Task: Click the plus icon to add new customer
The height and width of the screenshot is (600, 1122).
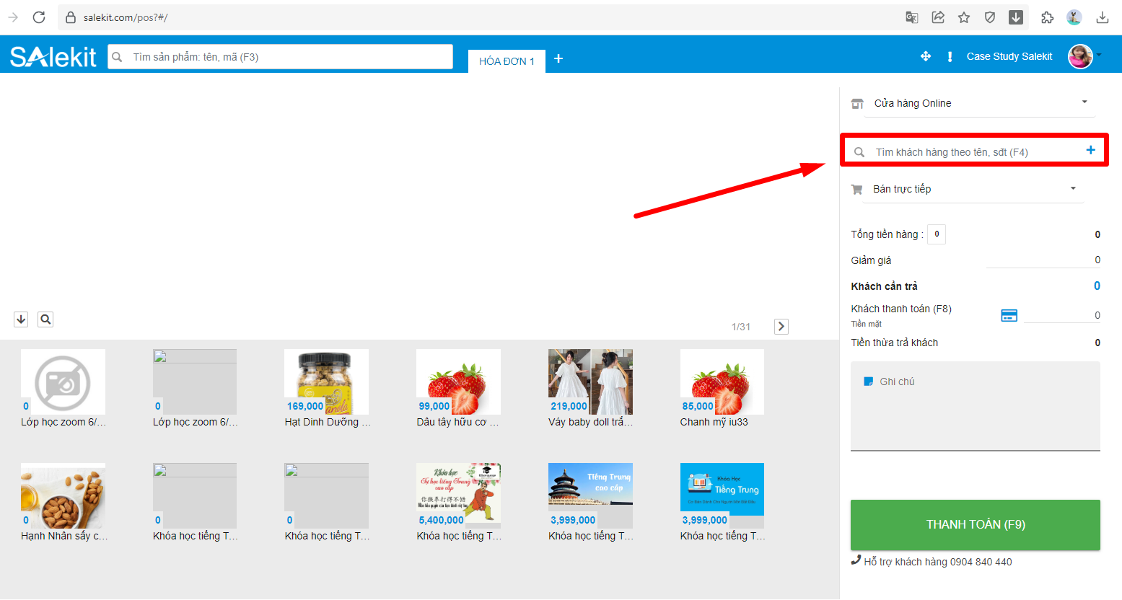Action: (x=1090, y=150)
